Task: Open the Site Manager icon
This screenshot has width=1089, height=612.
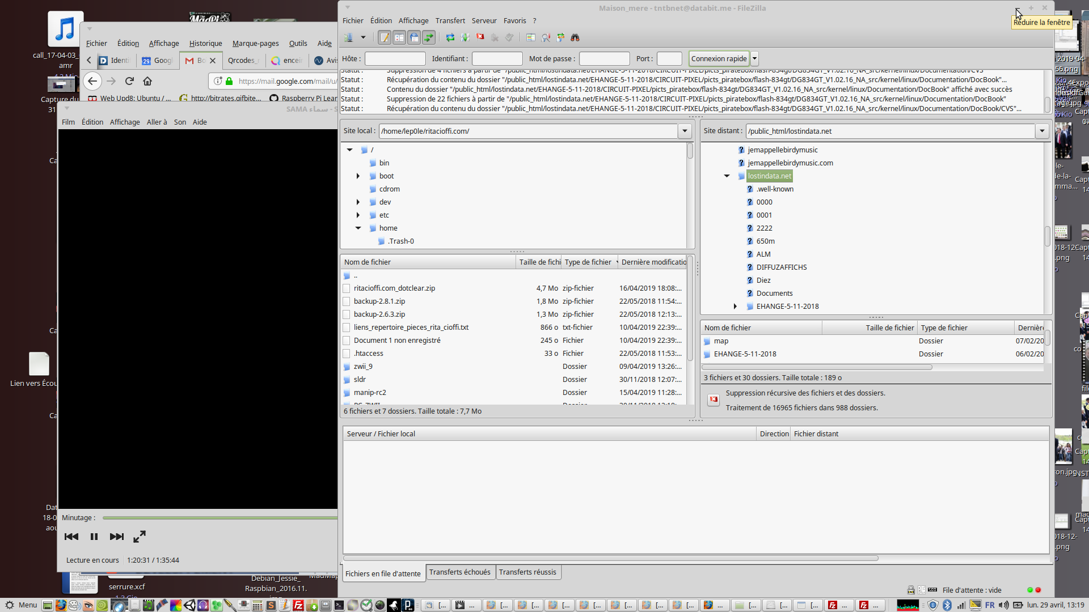Action: point(348,38)
